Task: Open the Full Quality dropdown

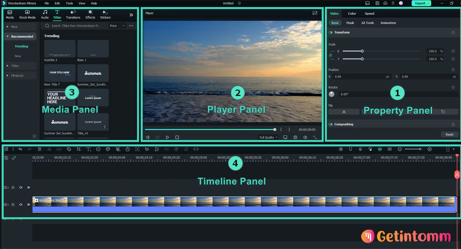Action: [268, 137]
